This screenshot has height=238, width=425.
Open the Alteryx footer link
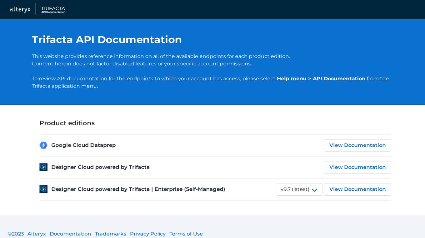(x=37, y=234)
